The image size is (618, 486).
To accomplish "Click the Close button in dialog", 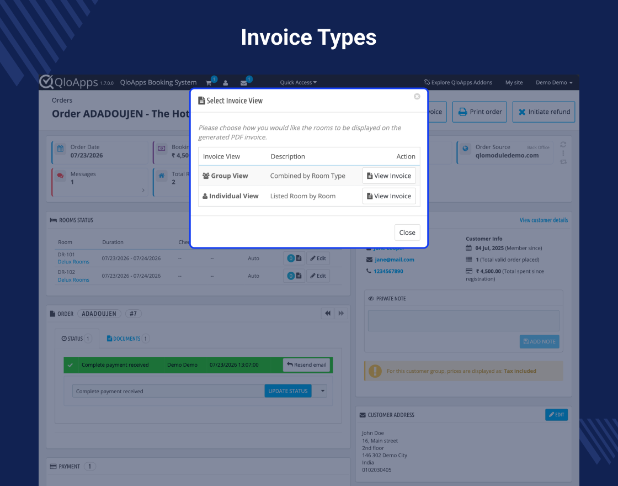I will (407, 233).
